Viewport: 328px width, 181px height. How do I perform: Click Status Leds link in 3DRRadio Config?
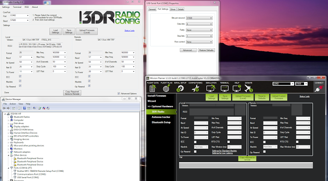(x=130, y=31)
